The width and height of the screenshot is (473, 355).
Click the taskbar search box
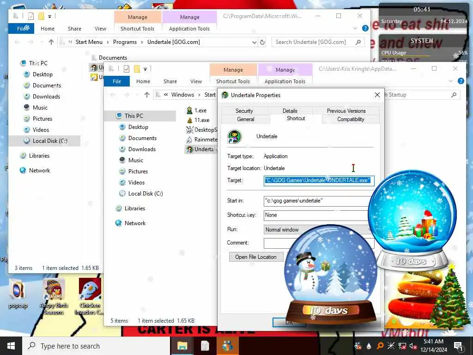coord(96,346)
